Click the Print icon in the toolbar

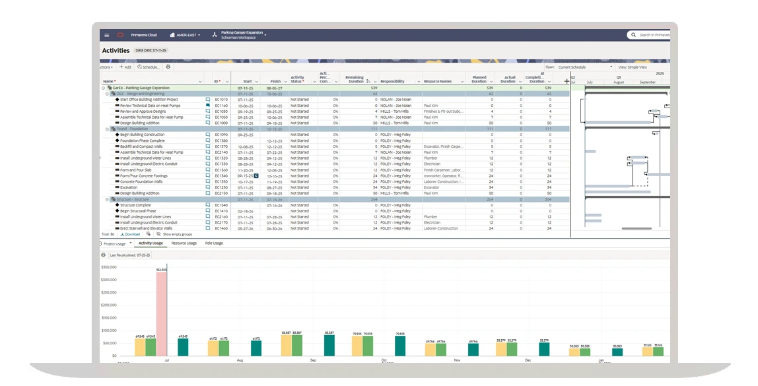point(168,66)
